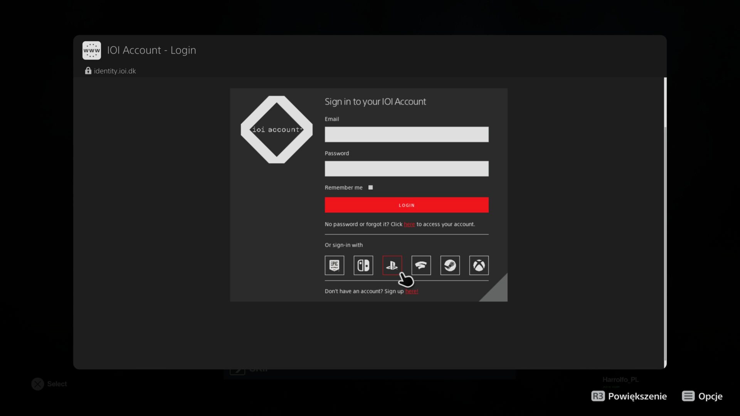740x416 pixels.
Task: Open the Opcje options menu
Action: (x=702, y=396)
